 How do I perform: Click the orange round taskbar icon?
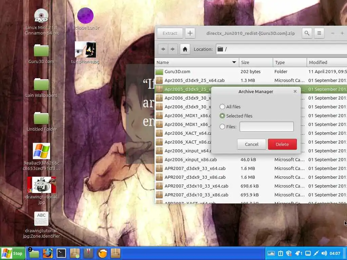(x=102, y=253)
